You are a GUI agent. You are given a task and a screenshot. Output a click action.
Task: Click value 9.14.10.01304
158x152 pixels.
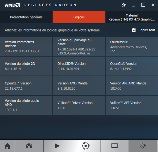[x=68, y=69]
